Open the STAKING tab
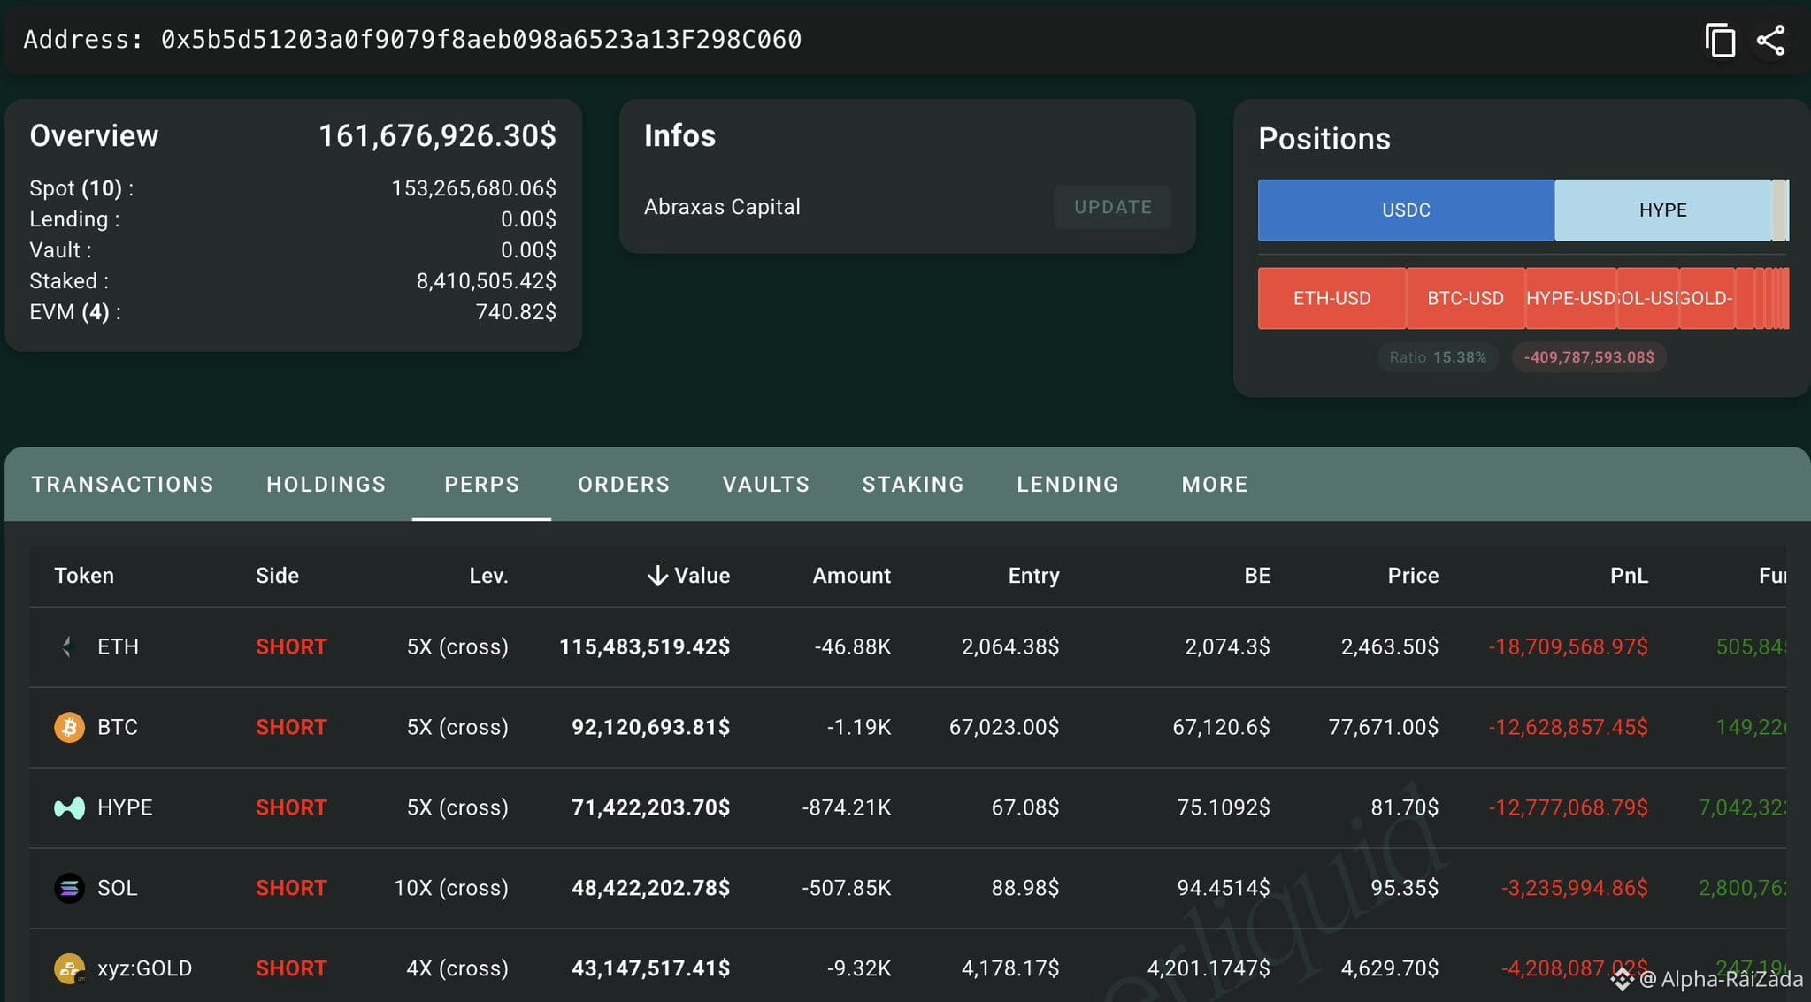 click(x=913, y=485)
